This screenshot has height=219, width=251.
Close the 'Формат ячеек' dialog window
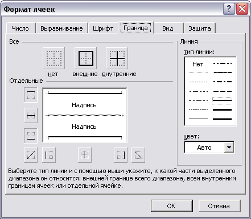coord(242,9)
